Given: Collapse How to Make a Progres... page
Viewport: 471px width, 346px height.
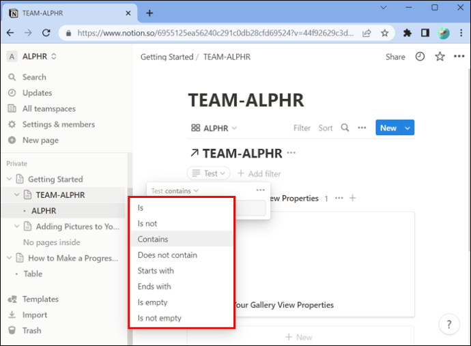Looking at the screenshot, I should click(x=10, y=258).
